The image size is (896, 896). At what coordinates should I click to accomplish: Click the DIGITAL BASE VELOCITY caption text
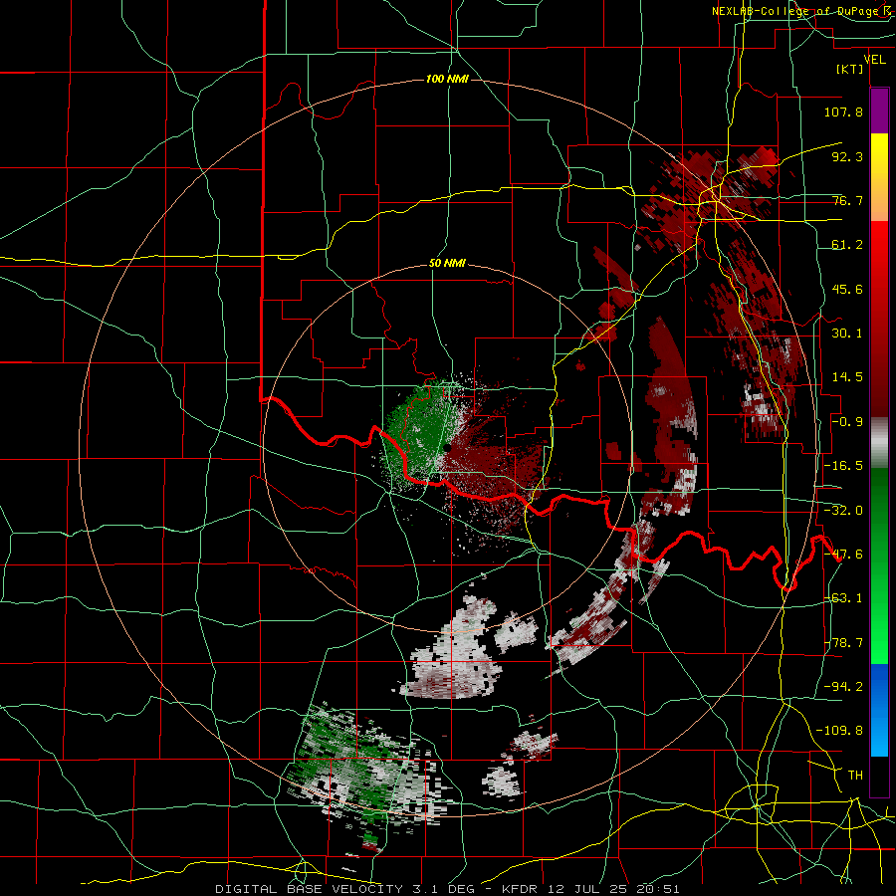pos(310,889)
